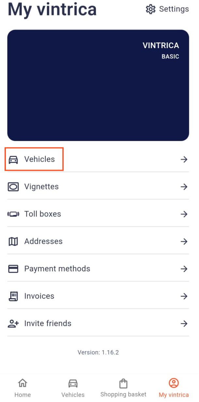This screenshot has width=199, height=402.
Task: Tap the Invite friends label
Action: pos(48,323)
